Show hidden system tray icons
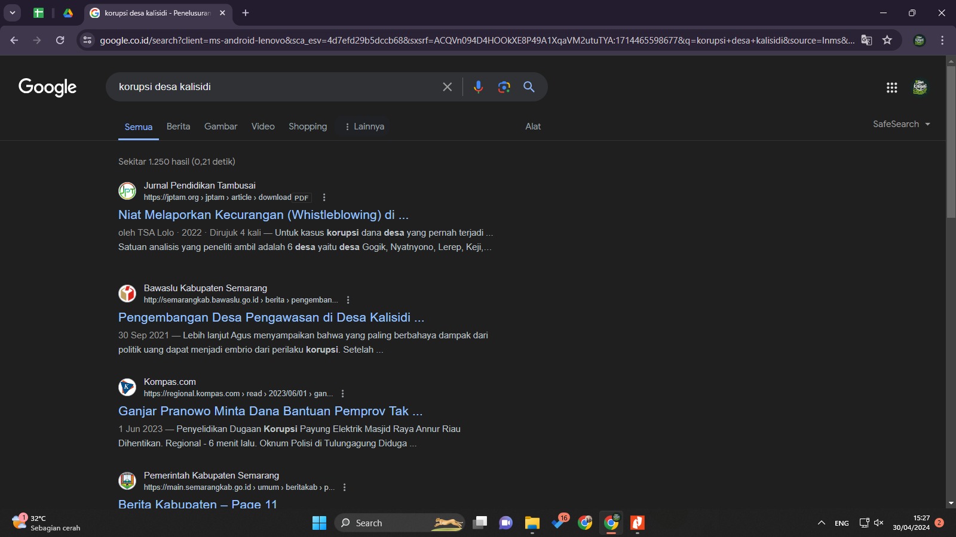The image size is (956, 537). 822,523
